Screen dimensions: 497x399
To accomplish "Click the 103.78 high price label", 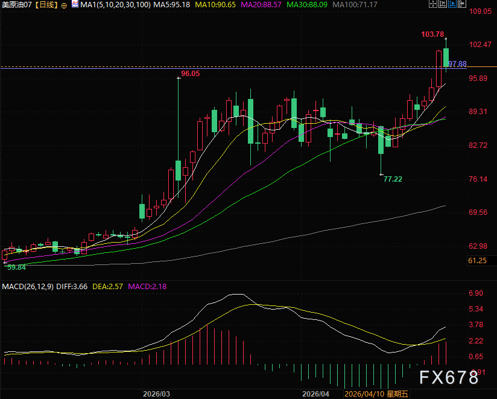I will coord(432,34).
